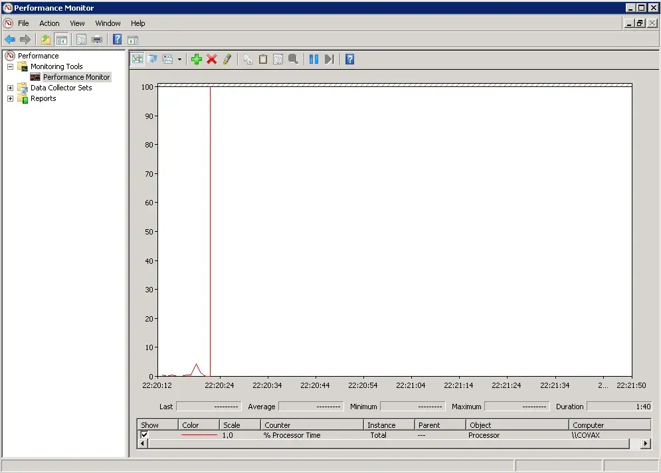Click the menu bar document icon beside File
661x473 pixels.
(9, 23)
